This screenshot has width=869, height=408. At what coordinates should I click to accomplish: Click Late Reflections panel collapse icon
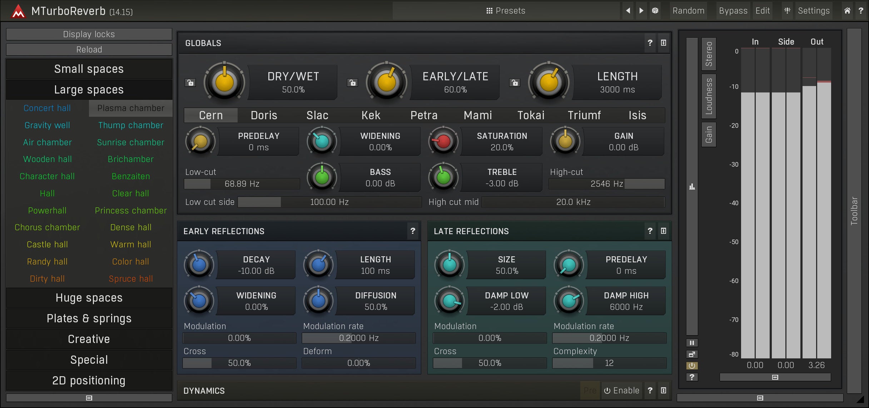(664, 231)
